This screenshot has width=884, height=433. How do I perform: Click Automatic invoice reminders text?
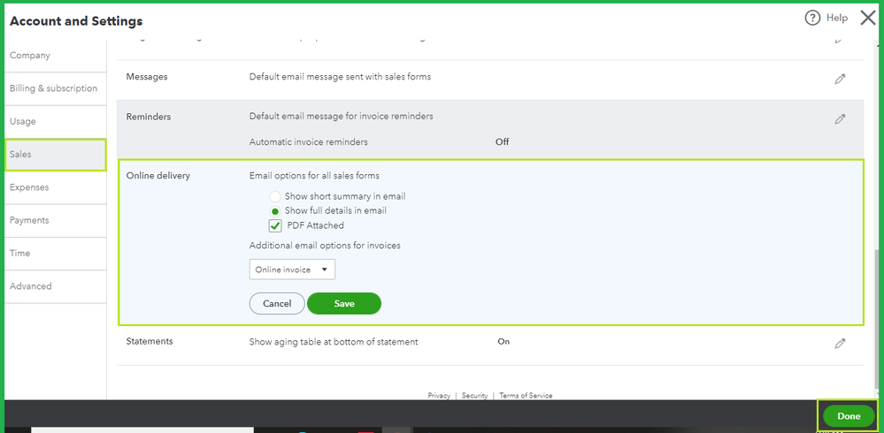click(x=309, y=142)
